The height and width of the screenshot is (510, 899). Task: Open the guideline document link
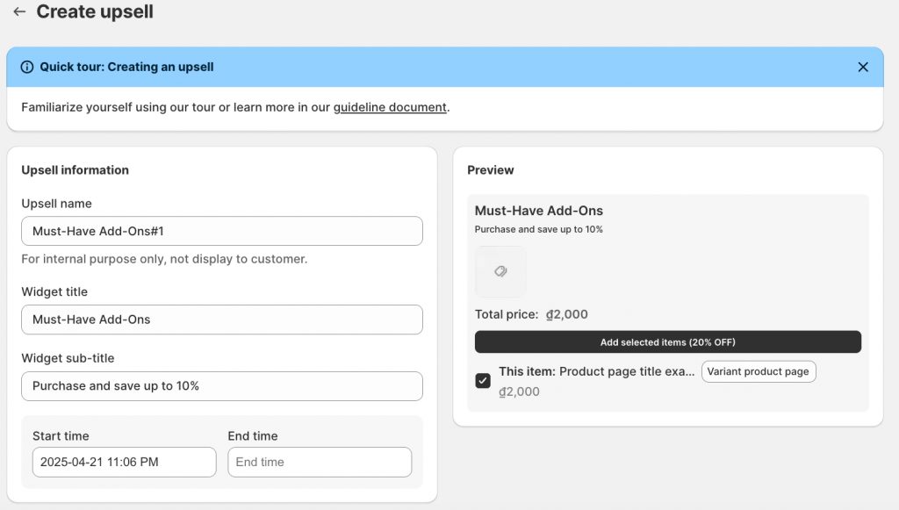pos(390,108)
